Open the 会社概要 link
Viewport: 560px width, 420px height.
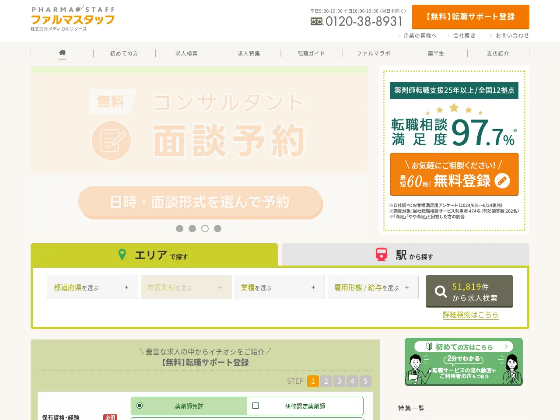(464, 35)
